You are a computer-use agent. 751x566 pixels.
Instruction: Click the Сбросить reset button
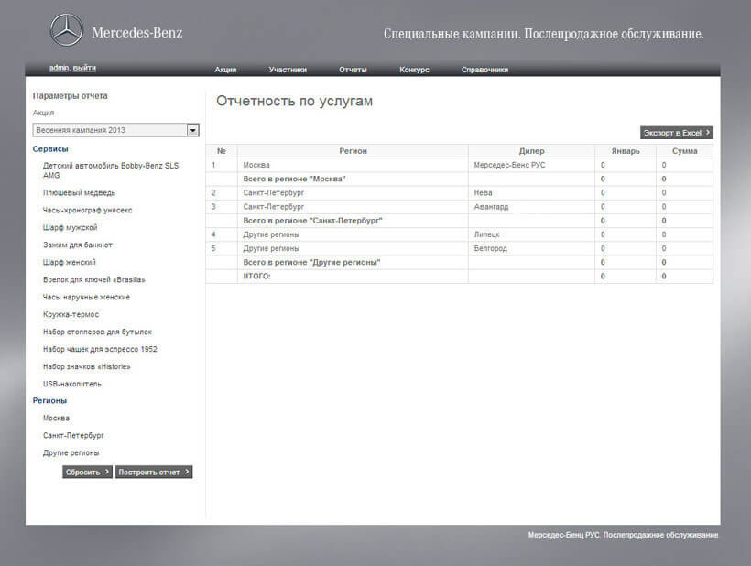87,473
